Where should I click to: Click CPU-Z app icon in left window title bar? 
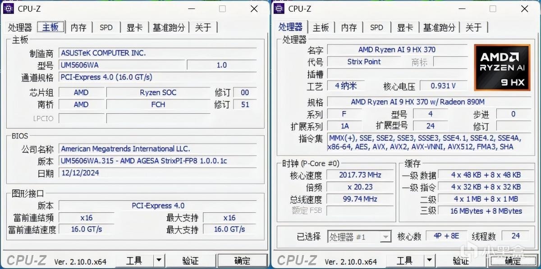[x=9, y=8]
